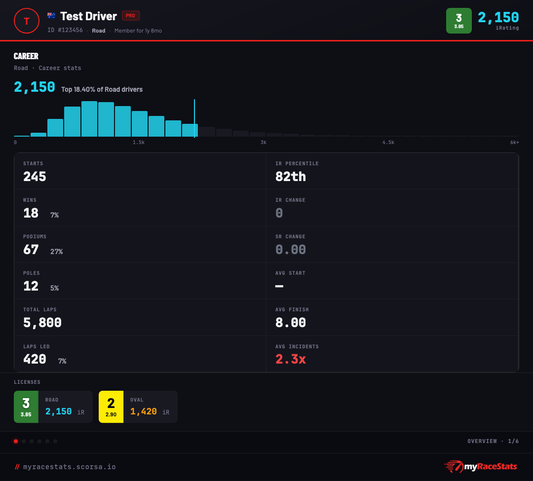Screen dimensions: 533x481
Task: Click the Road · Career stats subtitle
Action: coord(47,68)
